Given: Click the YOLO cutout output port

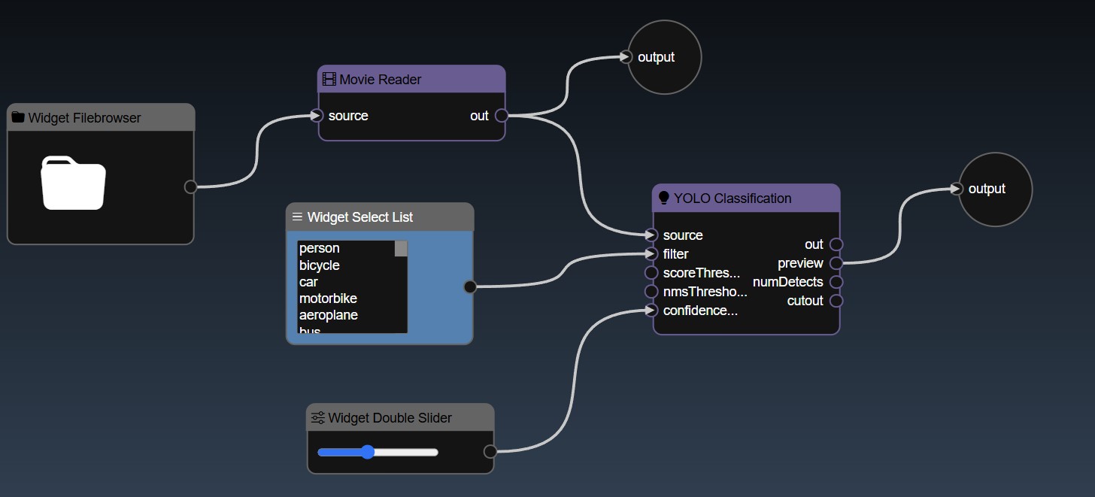Looking at the screenshot, I should (836, 301).
